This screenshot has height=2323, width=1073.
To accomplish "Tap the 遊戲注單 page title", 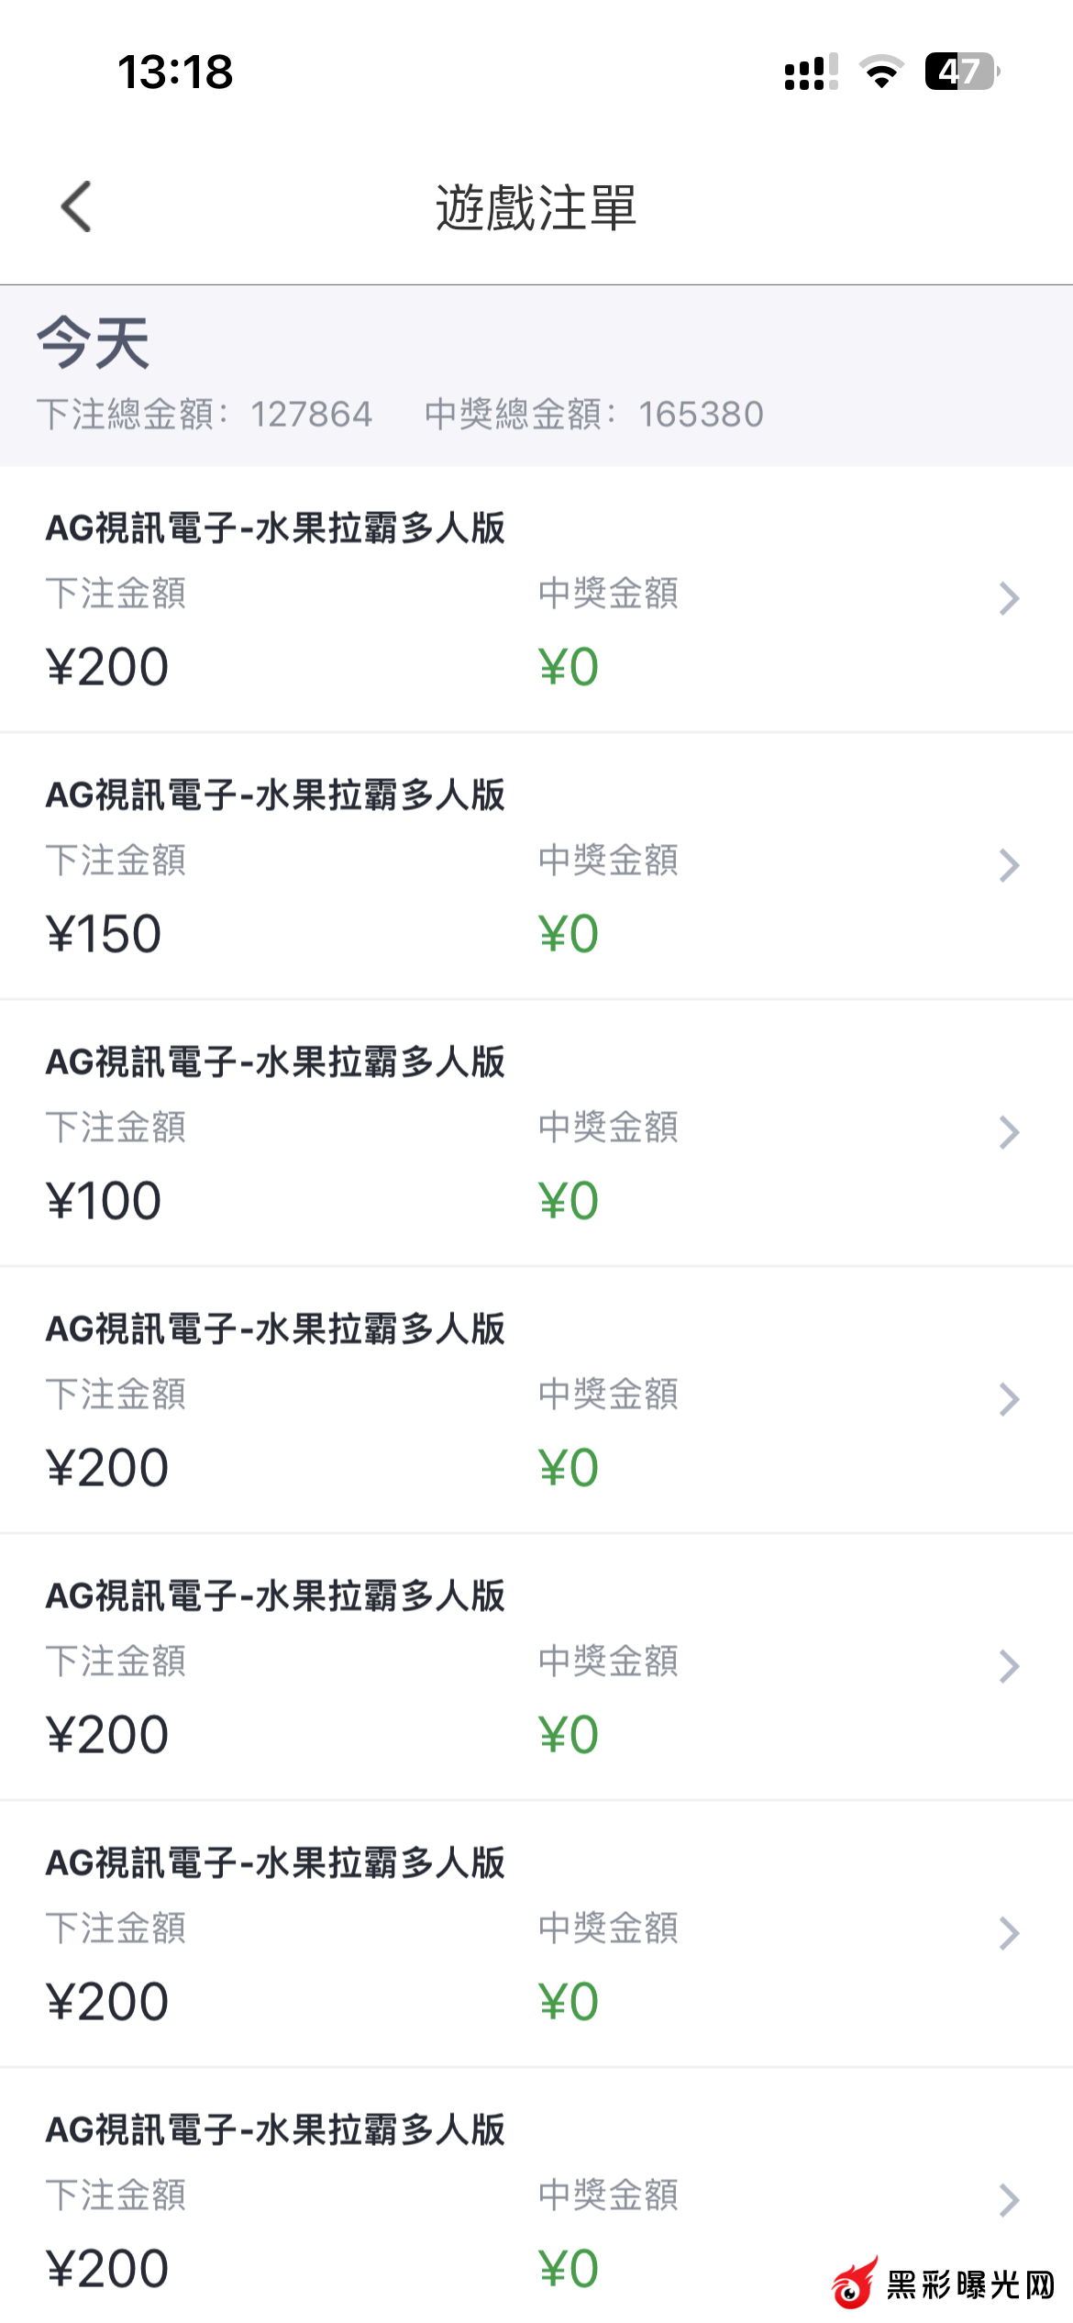I will click(536, 207).
